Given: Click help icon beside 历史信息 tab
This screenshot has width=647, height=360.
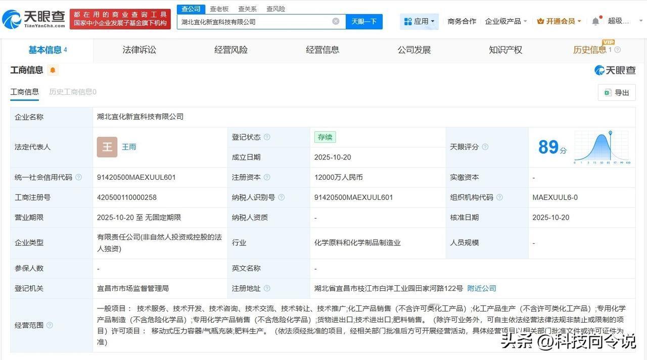Looking at the screenshot, I should click(617, 50).
